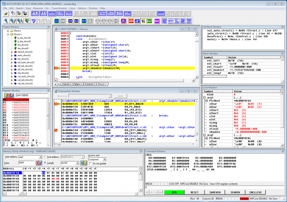Expand the auto_struct() tree node
This screenshot has height=202, width=287.
11,55
